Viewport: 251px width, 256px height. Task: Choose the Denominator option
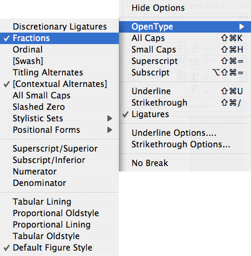(x=59, y=183)
